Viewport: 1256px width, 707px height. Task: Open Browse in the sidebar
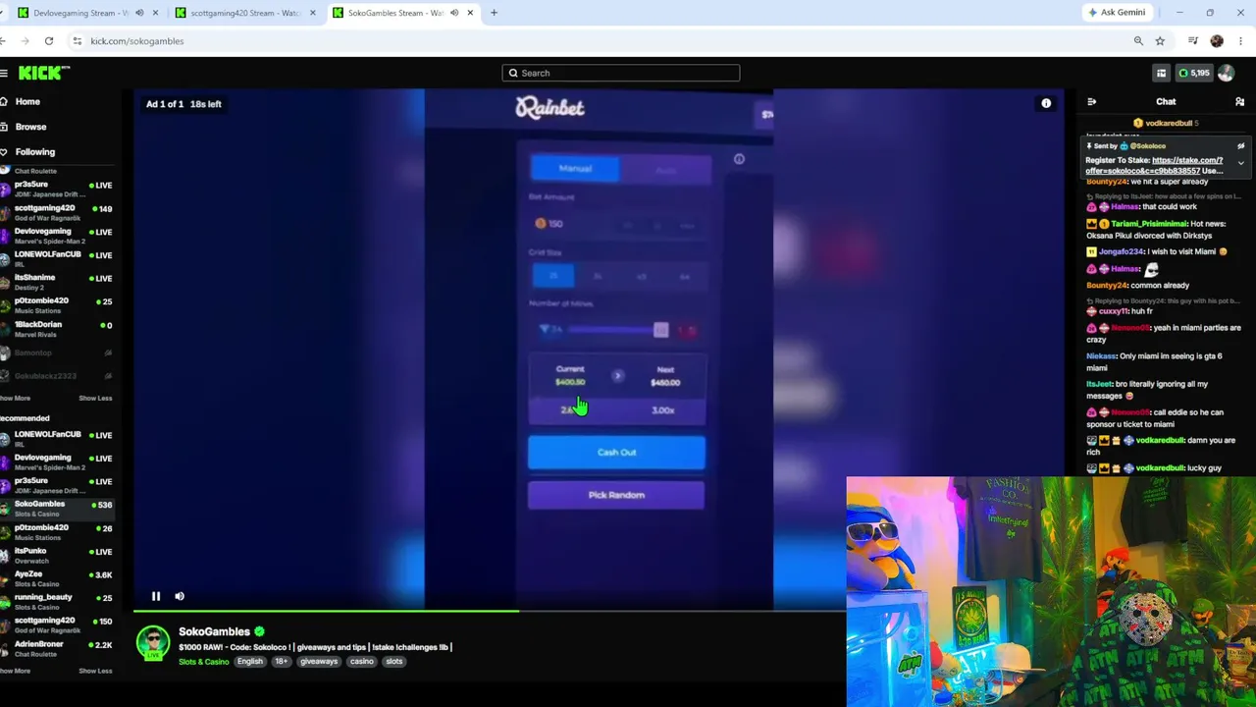pyautogui.click(x=30, y=127)
